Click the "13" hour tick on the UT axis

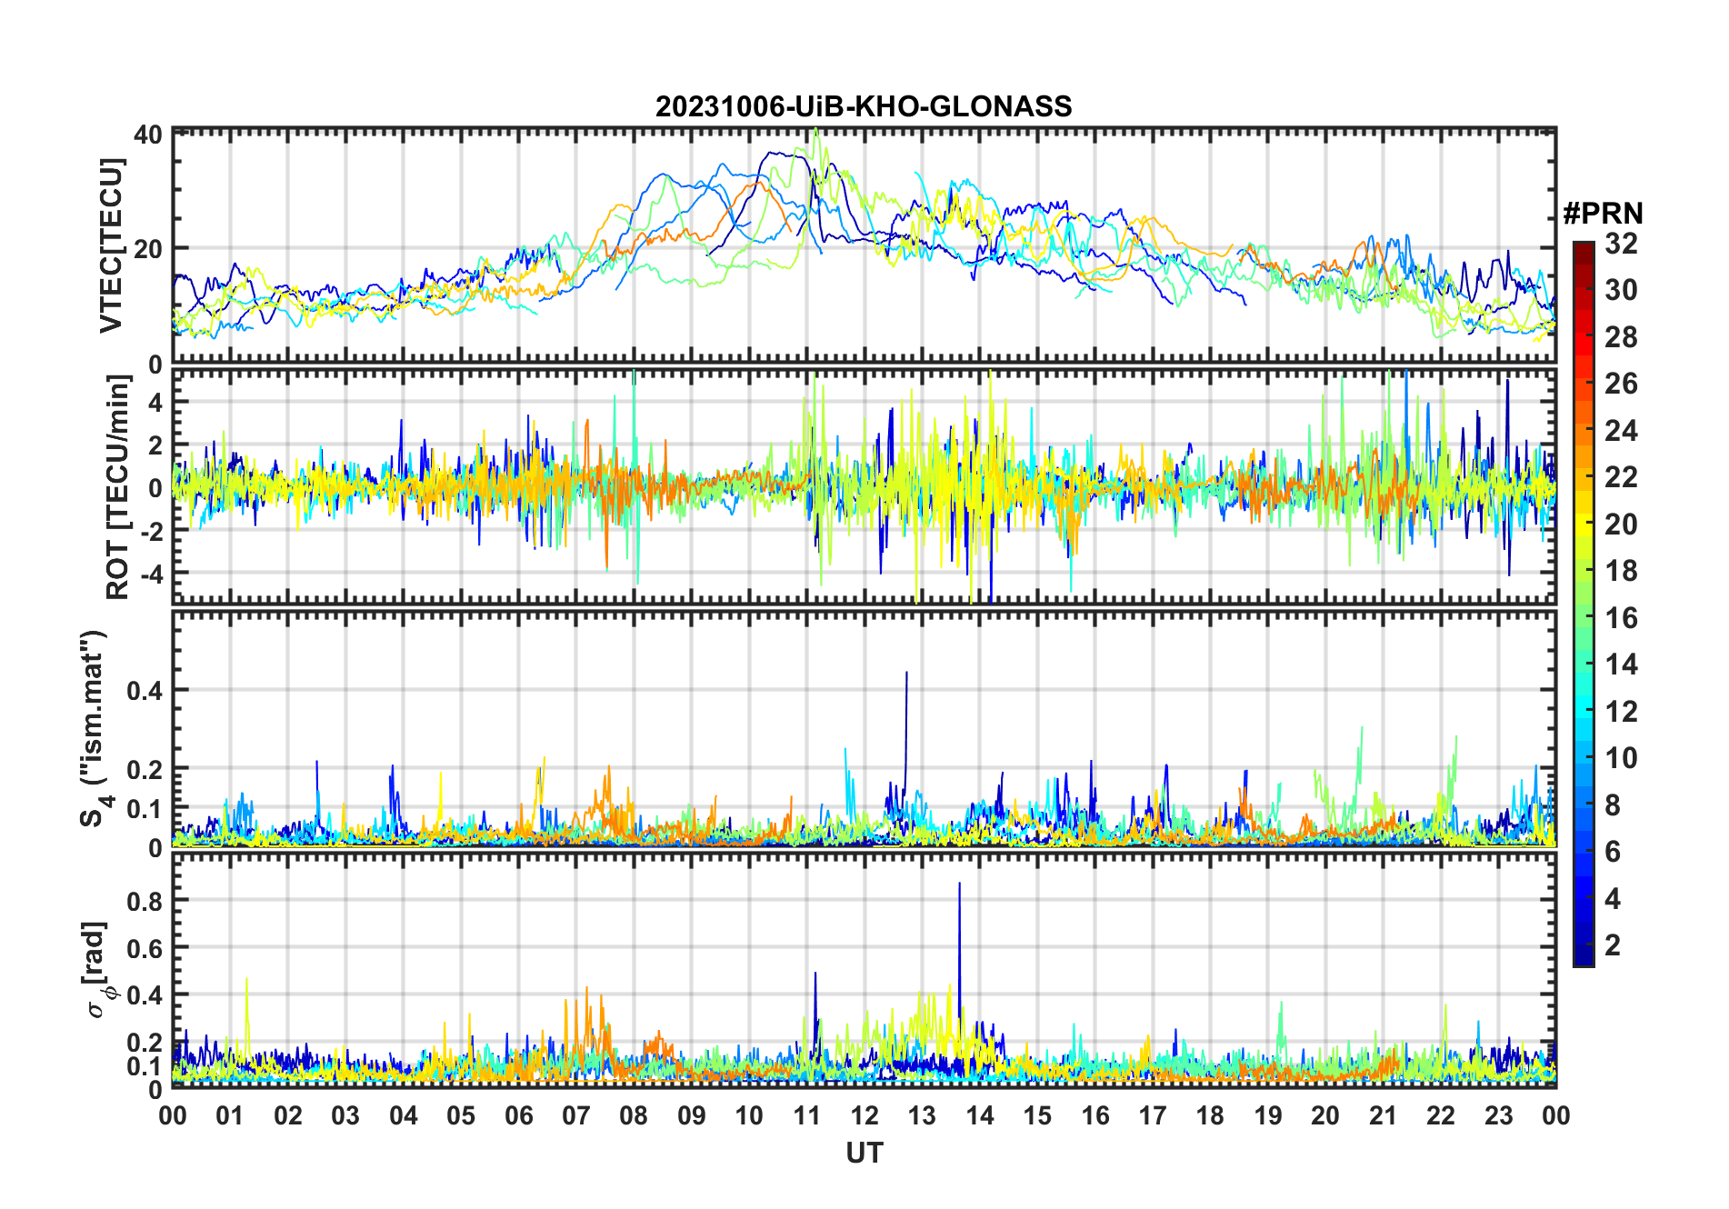(922, 1115)
